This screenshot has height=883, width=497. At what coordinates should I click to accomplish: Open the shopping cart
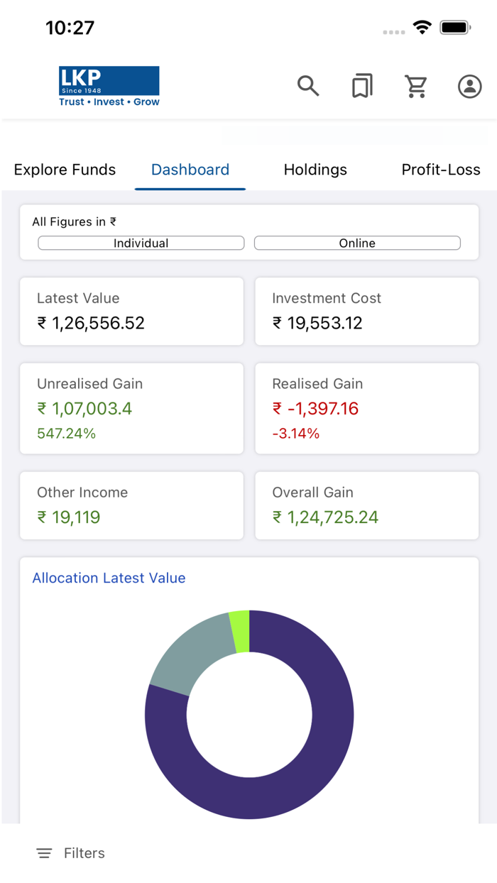(x=416, y=87)
